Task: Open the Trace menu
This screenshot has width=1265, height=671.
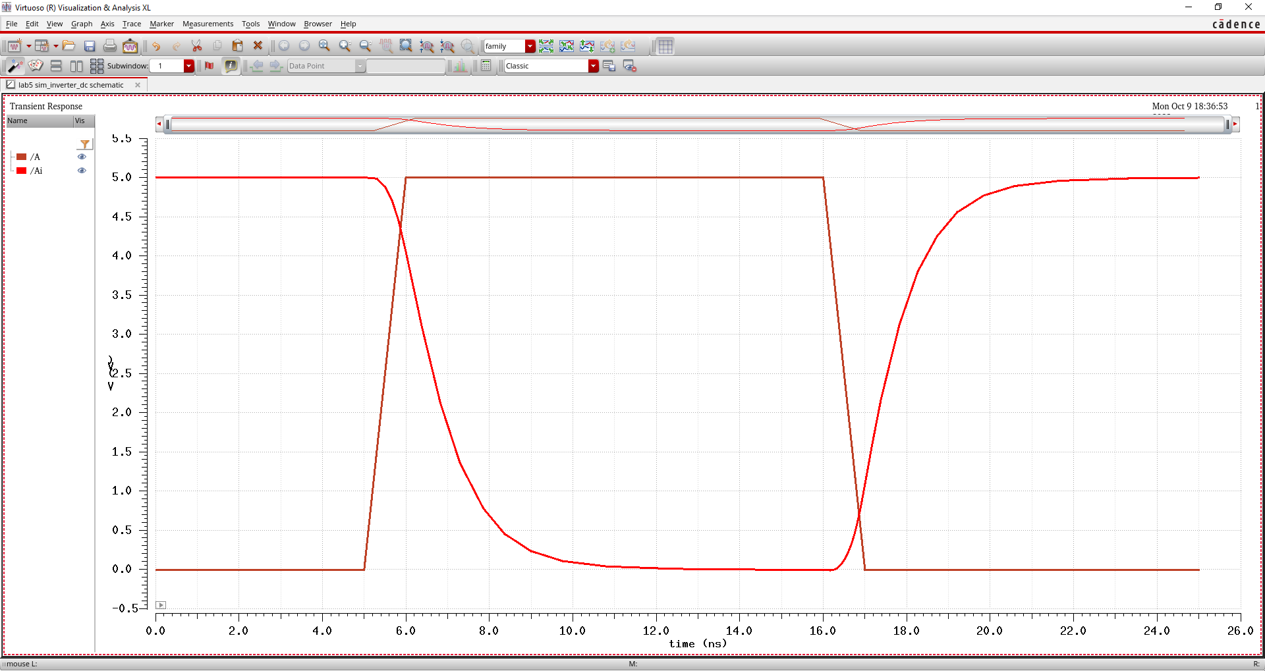Action: (132, 24)
